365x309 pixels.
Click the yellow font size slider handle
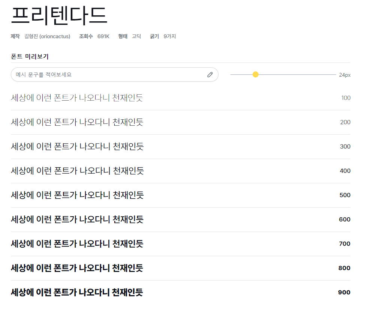(256, 74)
